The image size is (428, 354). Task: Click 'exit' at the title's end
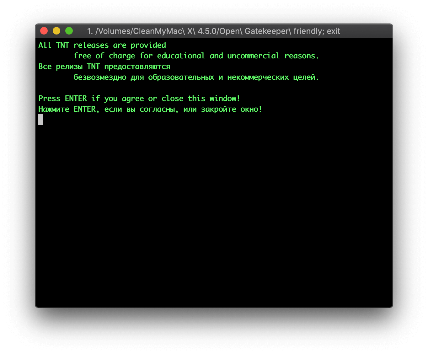333,31
